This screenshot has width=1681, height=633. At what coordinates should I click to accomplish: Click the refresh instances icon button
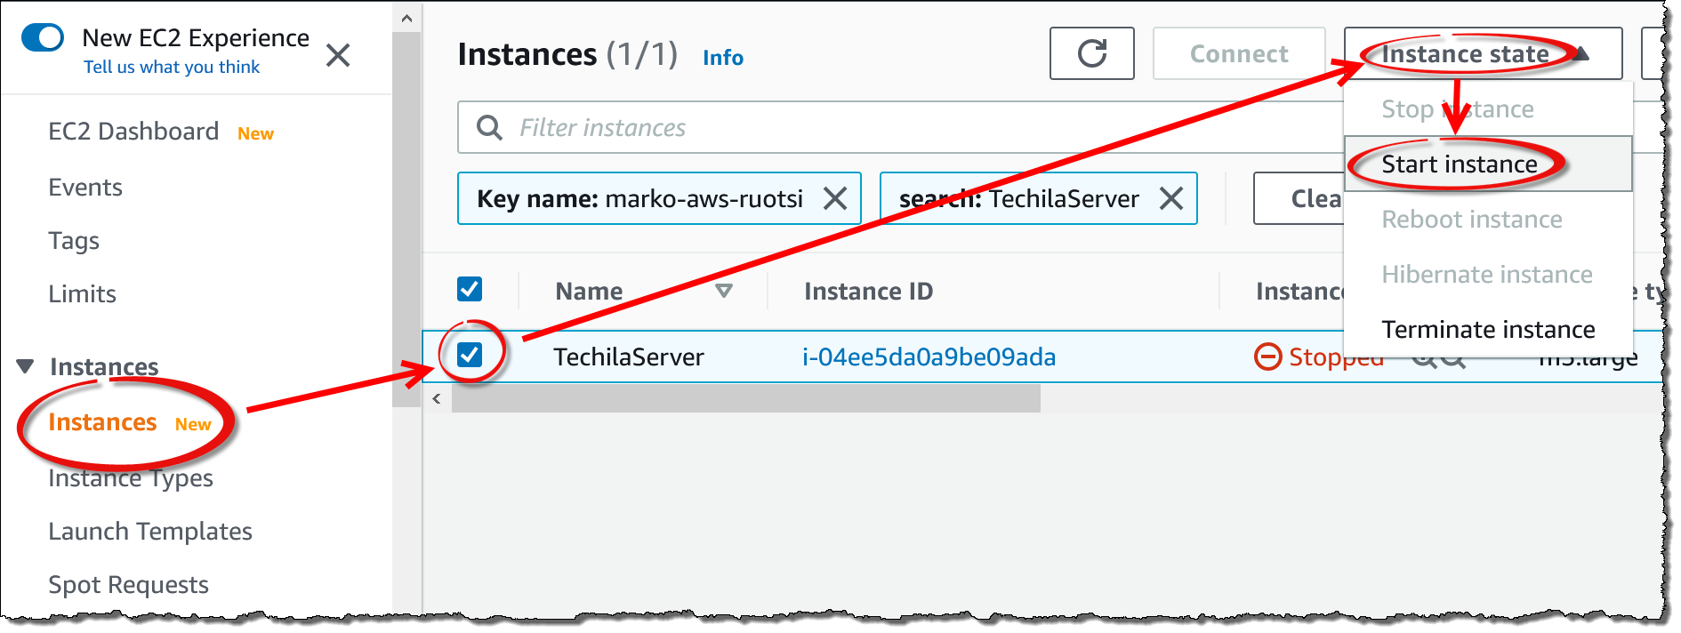pyautogui.click(x=1091, y=54)
